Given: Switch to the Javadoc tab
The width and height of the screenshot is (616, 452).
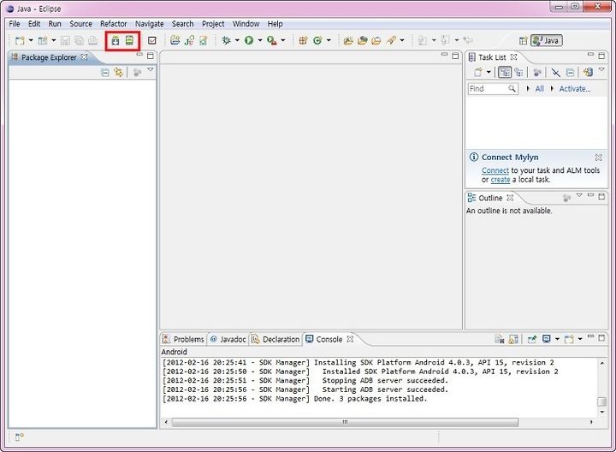Looking at the screenshot, I should (228, 339).
